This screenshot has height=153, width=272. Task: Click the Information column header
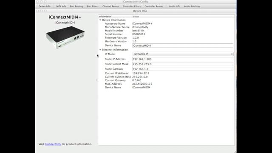pyautogui.click(x=115, y=17)
